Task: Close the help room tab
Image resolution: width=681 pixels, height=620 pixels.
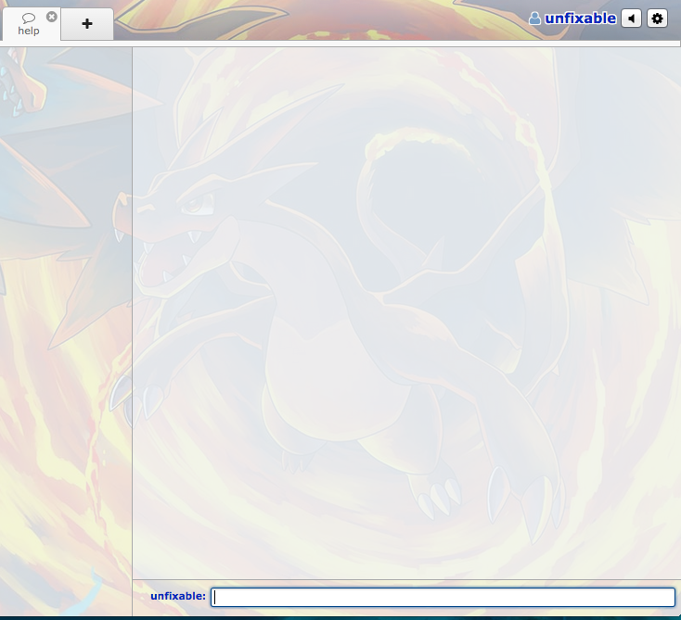Action: click(52, 17)
